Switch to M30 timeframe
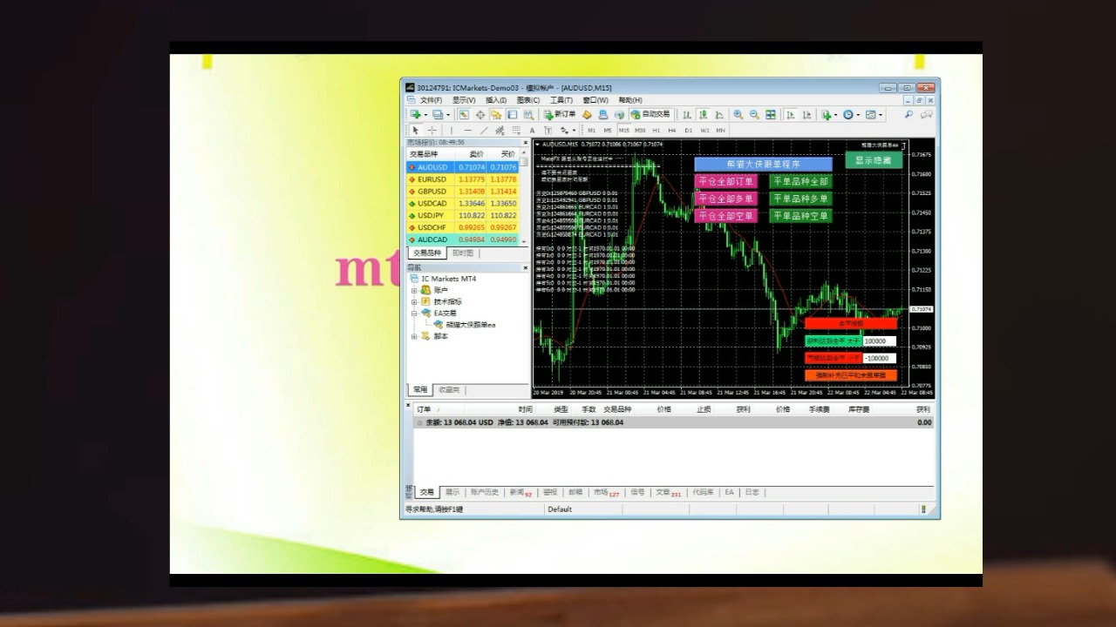1116x627 pixels. tap(640, 131)
